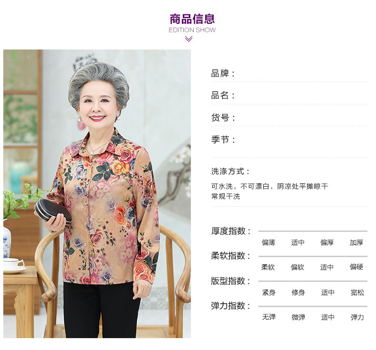Pick 微弹 on the elasticity scale
Image resolution: width=376 pixels, height=350 pixels.
tap(298, 317)
